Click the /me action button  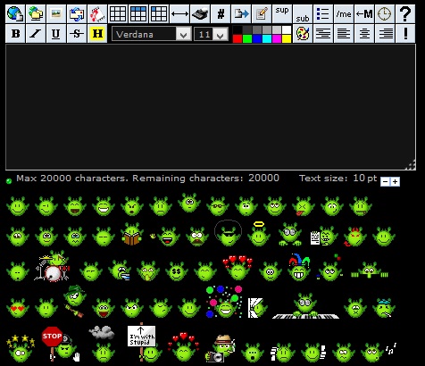coord(344,13)
